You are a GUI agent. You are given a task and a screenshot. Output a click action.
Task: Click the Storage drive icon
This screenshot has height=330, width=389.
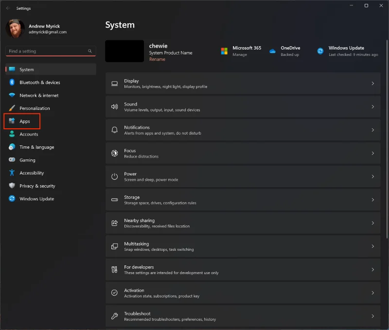114,200
